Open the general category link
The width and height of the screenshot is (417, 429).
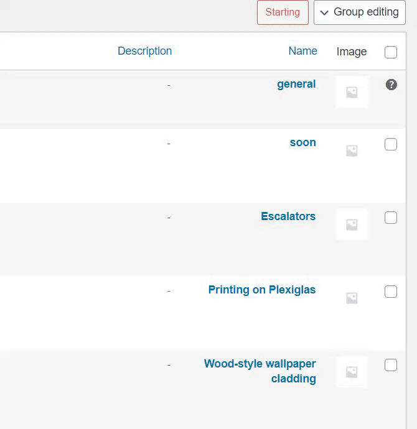point(296,84)
